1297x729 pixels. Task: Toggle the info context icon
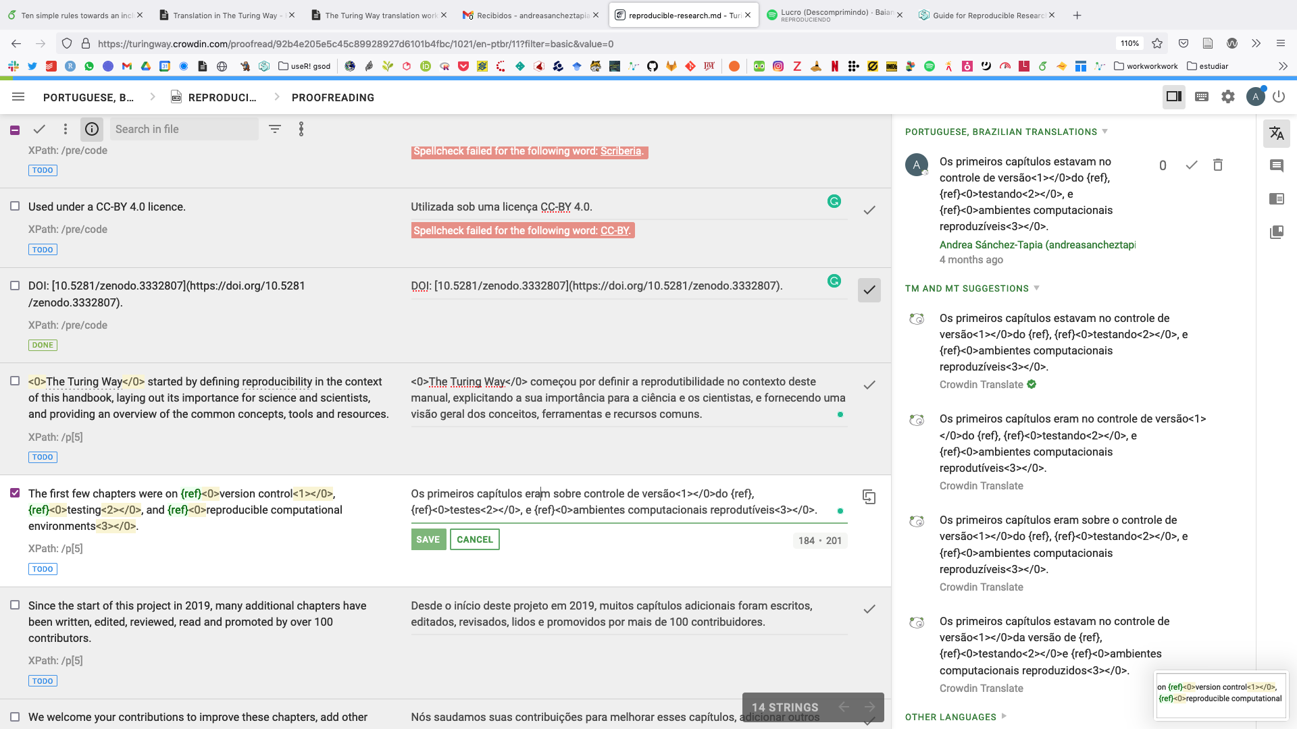[x=92, y=129]
